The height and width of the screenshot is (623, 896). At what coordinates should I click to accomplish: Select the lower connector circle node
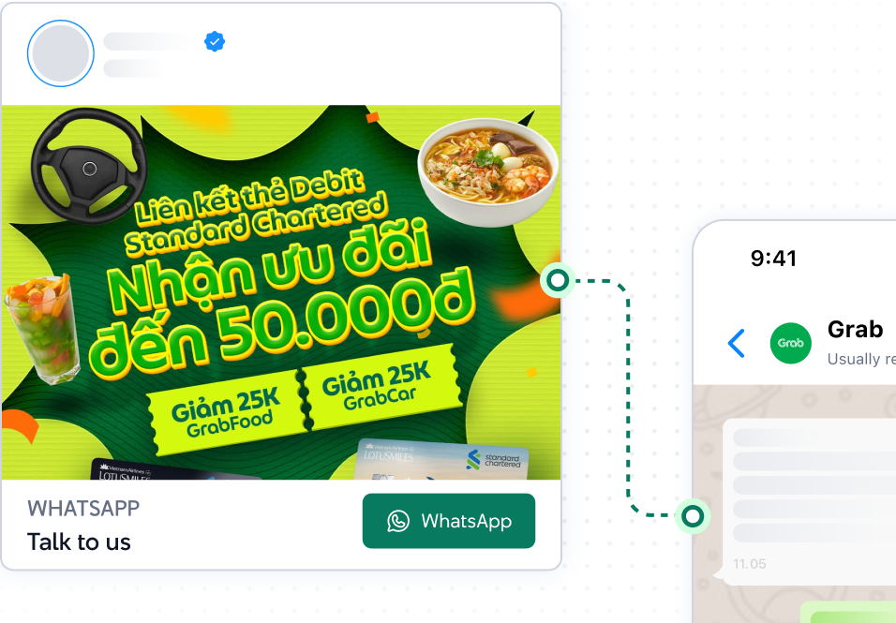(693, 516)
